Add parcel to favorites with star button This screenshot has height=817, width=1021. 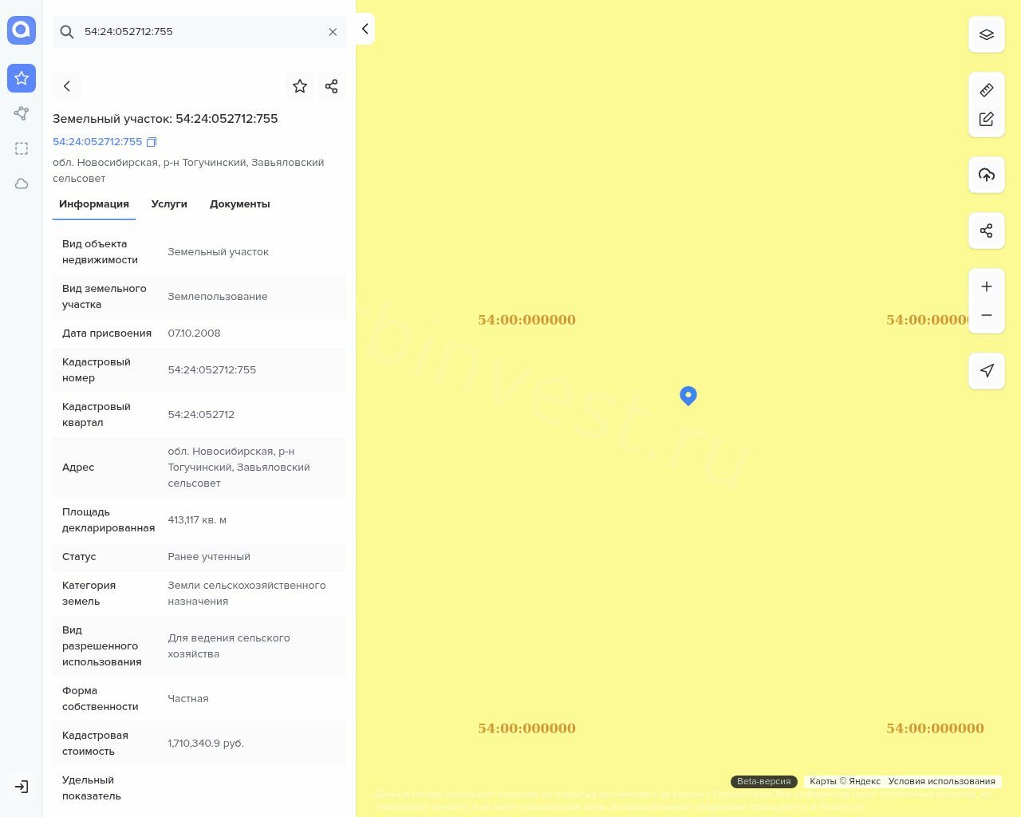[x=300, y=86]
